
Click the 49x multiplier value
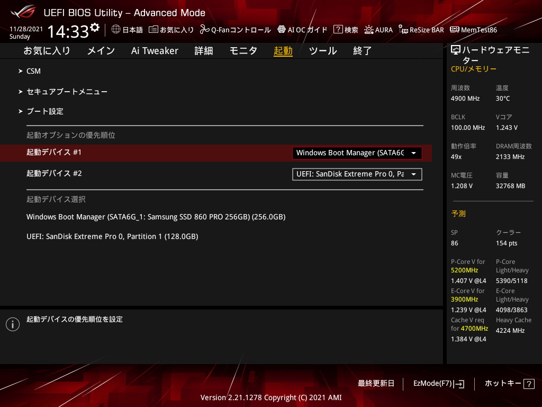pyautogui.click(x=456, y=157)
